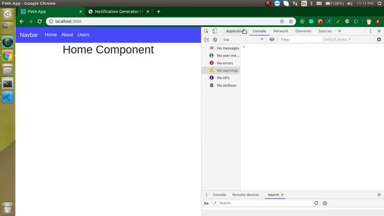The image size is (384, 216).
Task: Open the Sources tab
Action: [325, 31]
